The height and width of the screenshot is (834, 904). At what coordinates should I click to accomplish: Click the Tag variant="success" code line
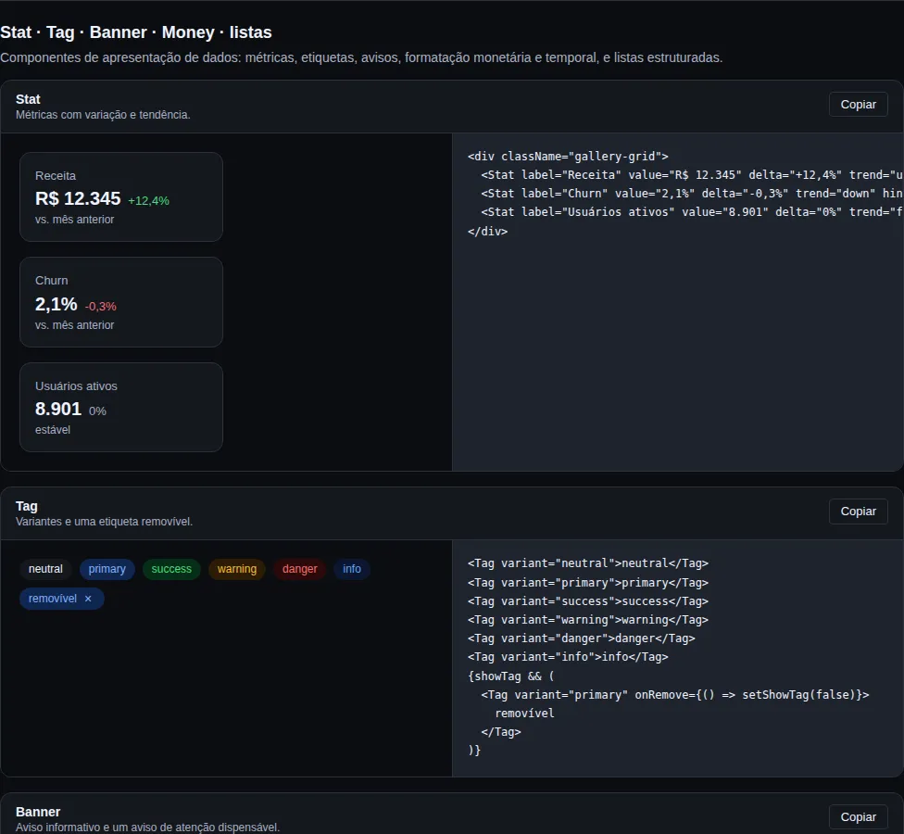(x=588, y=601)
